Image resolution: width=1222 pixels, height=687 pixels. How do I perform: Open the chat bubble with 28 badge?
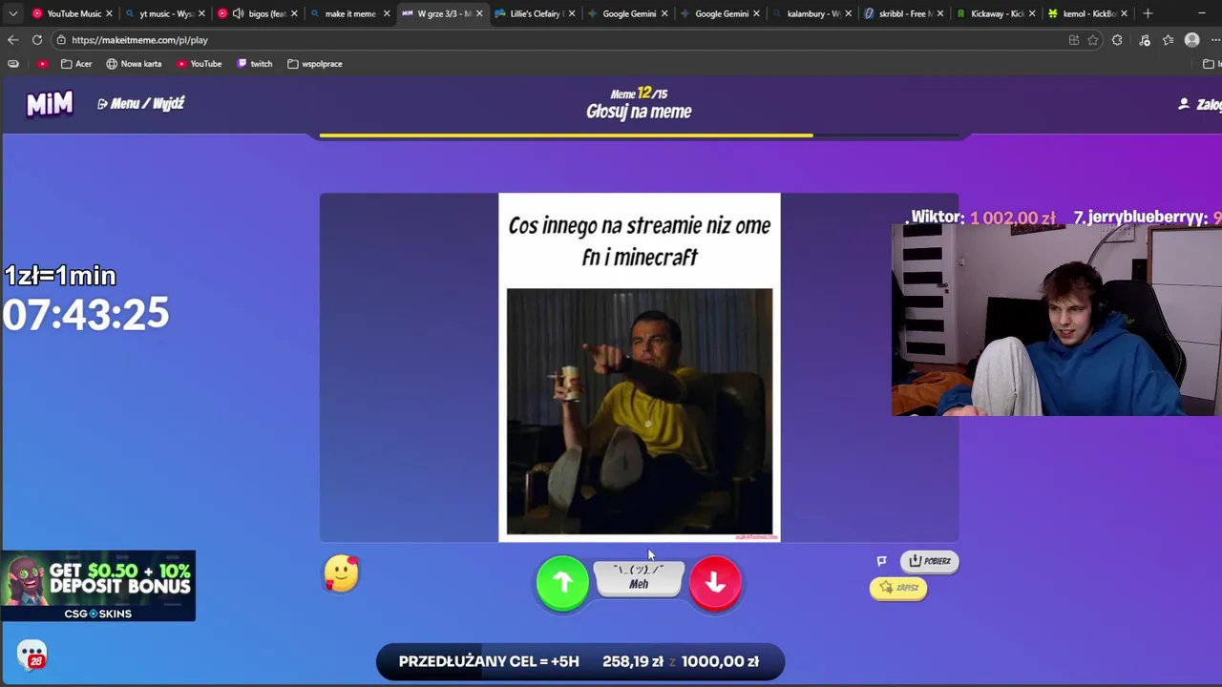click(x=32, y=655)
